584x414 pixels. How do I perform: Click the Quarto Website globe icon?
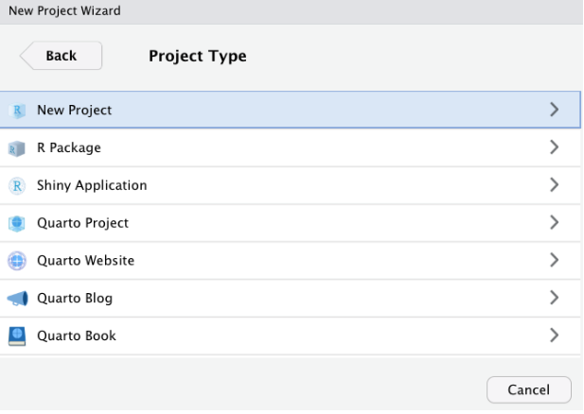17,261
